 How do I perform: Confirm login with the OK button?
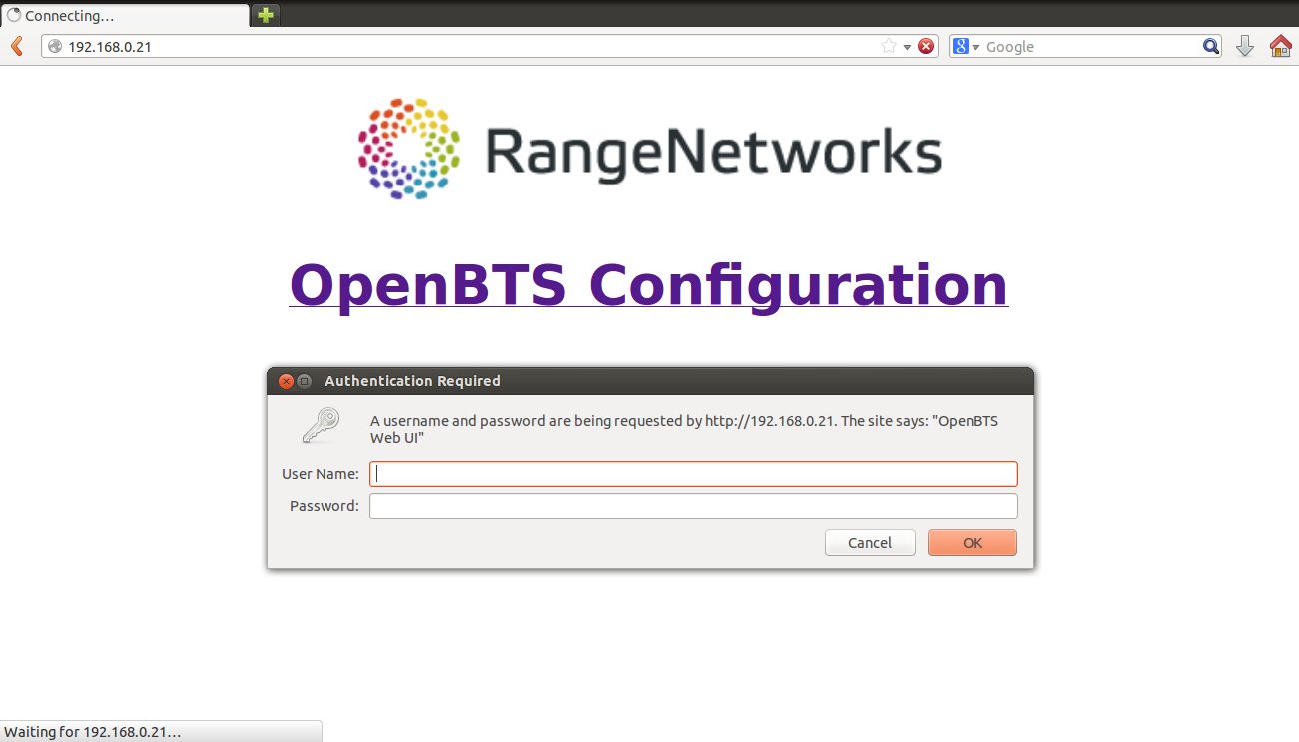click(973, 542)
